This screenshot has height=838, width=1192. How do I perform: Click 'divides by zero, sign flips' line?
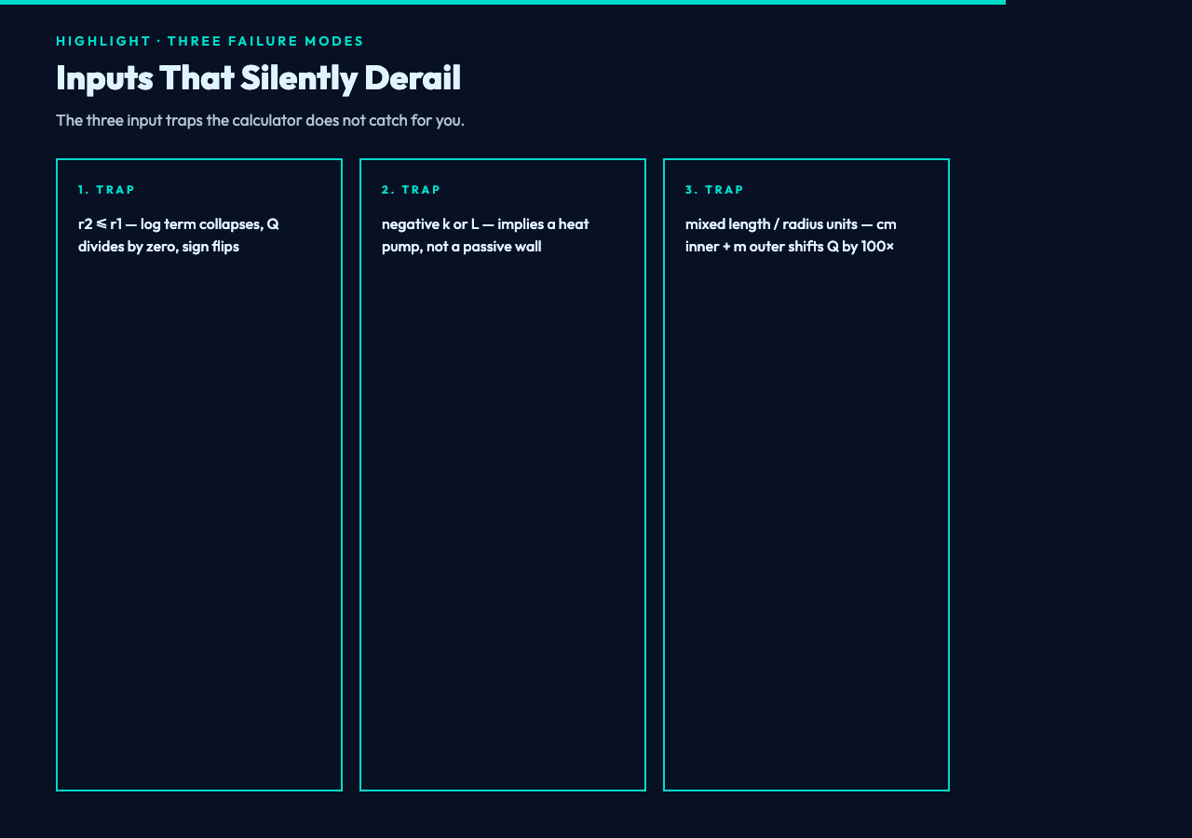tap(158, 247)
